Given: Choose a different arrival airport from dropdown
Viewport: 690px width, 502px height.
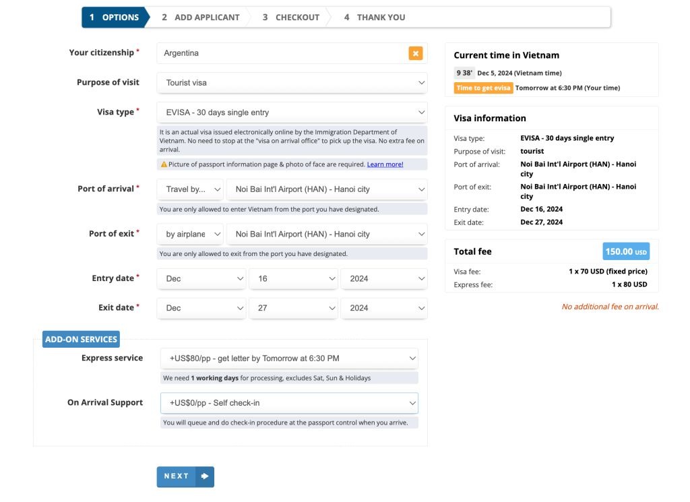Looking at the screenshot, I should coord(327,189).
